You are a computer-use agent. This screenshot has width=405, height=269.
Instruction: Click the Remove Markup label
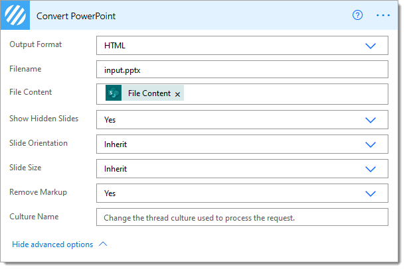39,192
